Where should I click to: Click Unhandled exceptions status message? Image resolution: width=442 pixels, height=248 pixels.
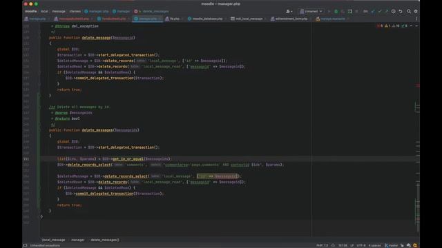point(45,245)
